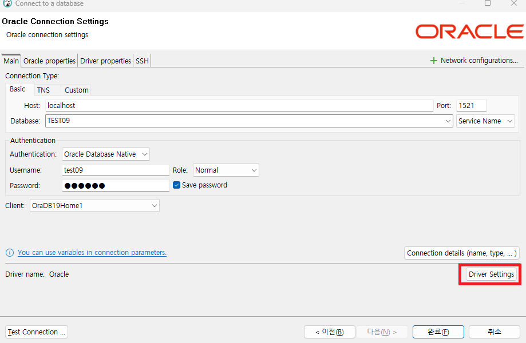Open the Role dropdown

pos(226,170)
